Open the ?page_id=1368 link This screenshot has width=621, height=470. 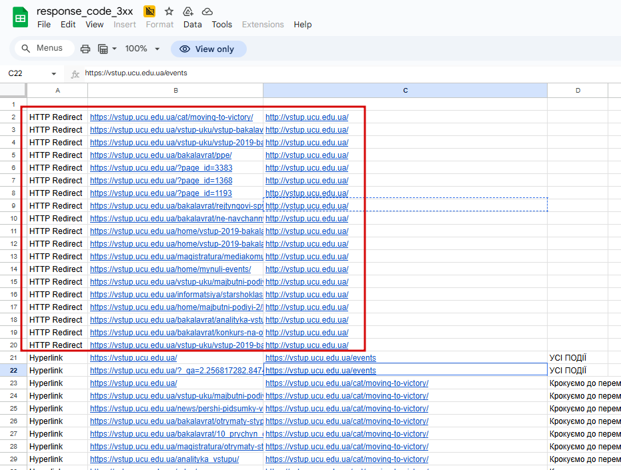pos(161,181)
